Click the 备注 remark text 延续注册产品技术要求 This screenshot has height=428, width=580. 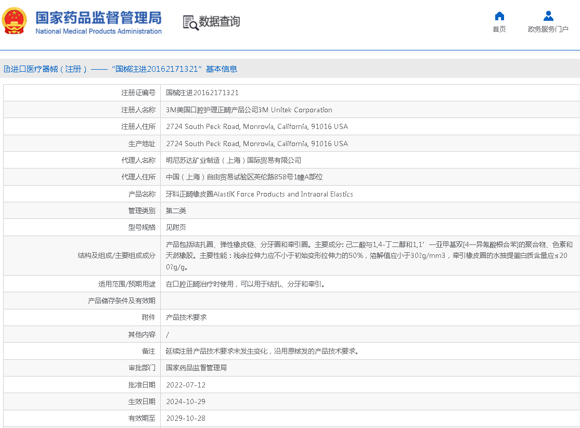[262, 351]
